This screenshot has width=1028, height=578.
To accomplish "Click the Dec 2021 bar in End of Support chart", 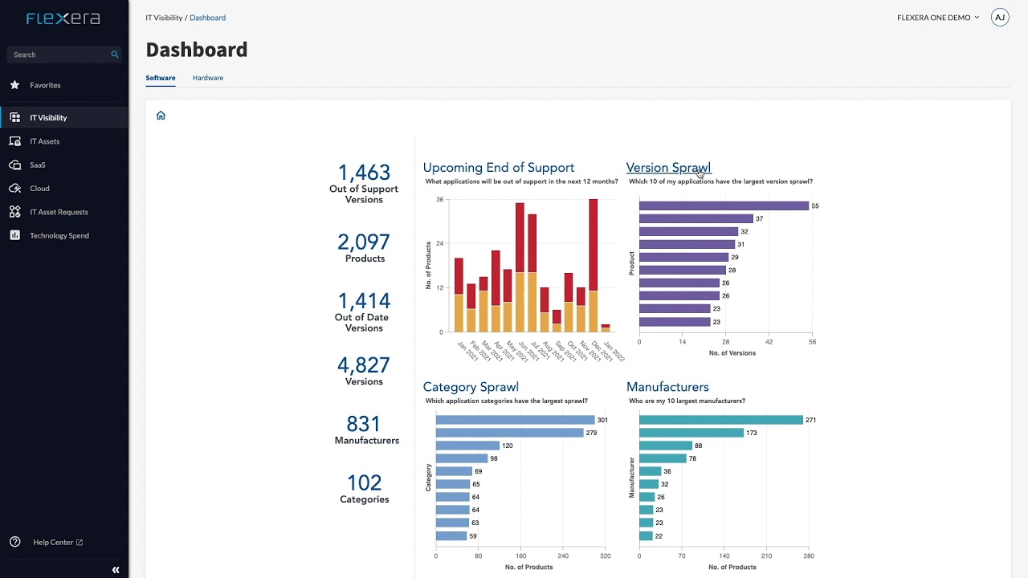I will 594,266.
